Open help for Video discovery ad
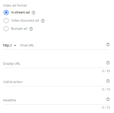The height and width of the screenshot is (113, 114). click(x=43, y=21)
